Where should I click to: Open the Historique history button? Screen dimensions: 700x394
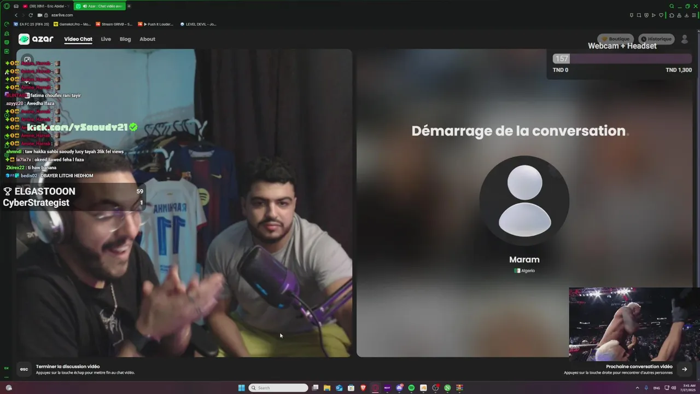pyautogui.click(x=656, y=39)
